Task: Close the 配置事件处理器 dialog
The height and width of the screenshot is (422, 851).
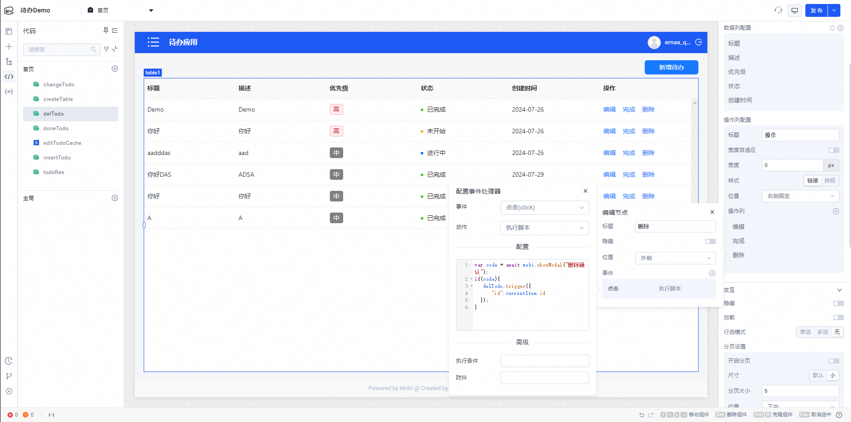Action: coord(586,191)
